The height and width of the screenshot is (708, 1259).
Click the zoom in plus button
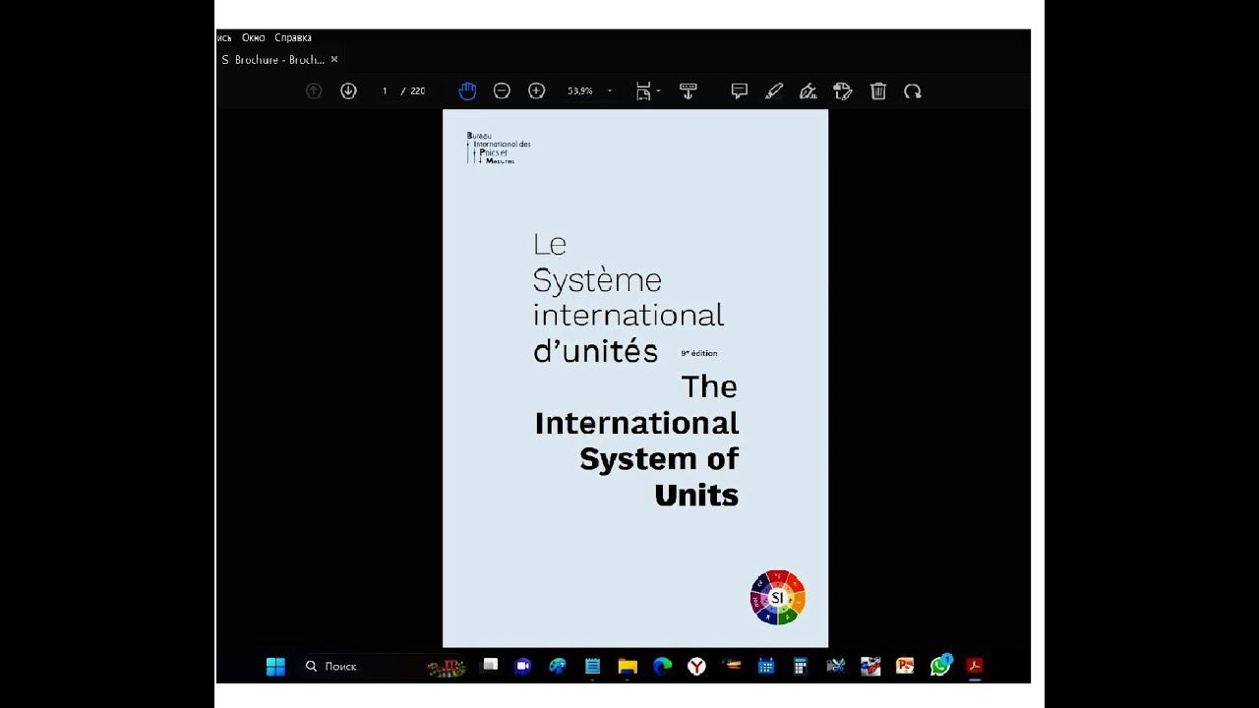pos(536,90)
